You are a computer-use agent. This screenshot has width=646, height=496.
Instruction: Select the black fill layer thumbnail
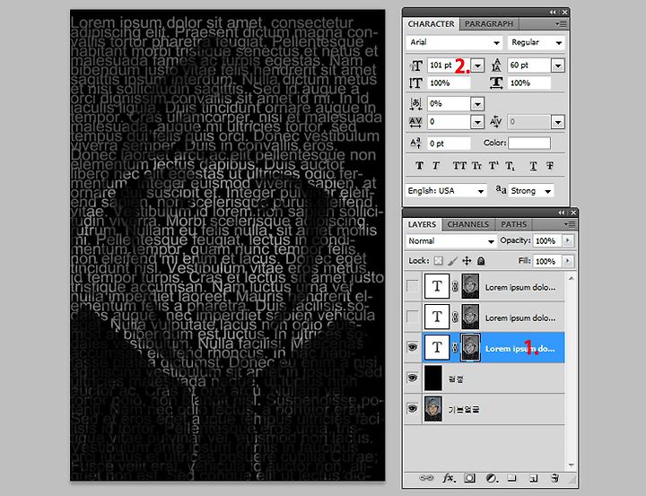coord(433,378)
